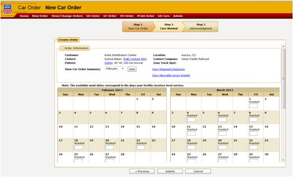The image size is (293, 177).
Task: Select the Admin menu item
Action: [178, 16]
